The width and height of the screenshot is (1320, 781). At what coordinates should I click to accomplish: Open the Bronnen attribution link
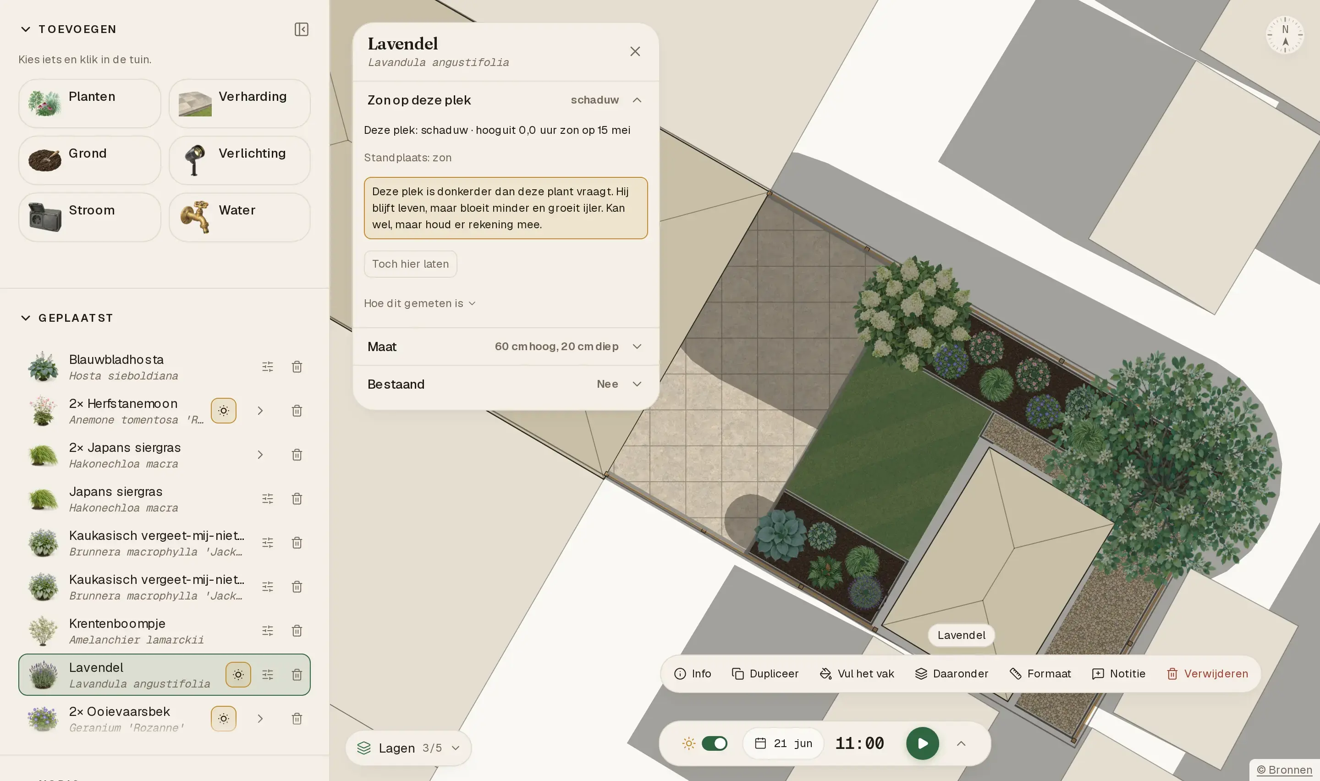coord(1284,770)
